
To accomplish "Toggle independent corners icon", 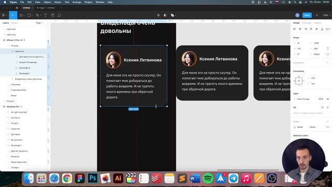I will click(328, 54).
